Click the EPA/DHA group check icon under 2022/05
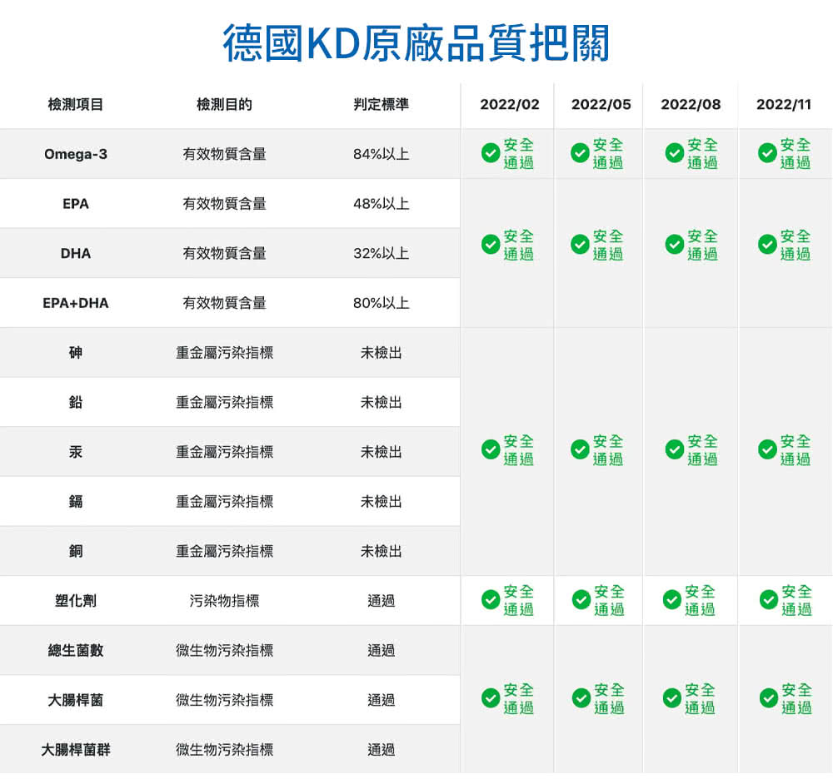833x779 pixels. [x=580, y=244]
